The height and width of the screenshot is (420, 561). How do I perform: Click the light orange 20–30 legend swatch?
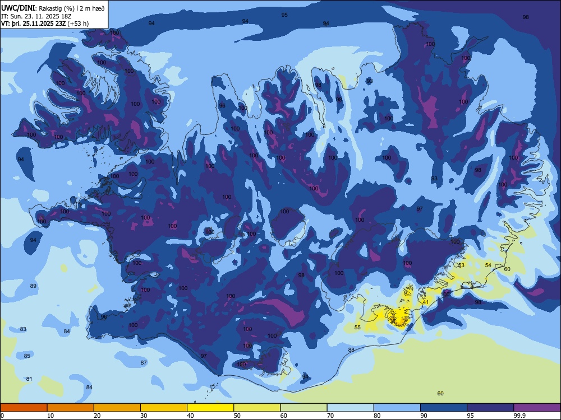117,408
